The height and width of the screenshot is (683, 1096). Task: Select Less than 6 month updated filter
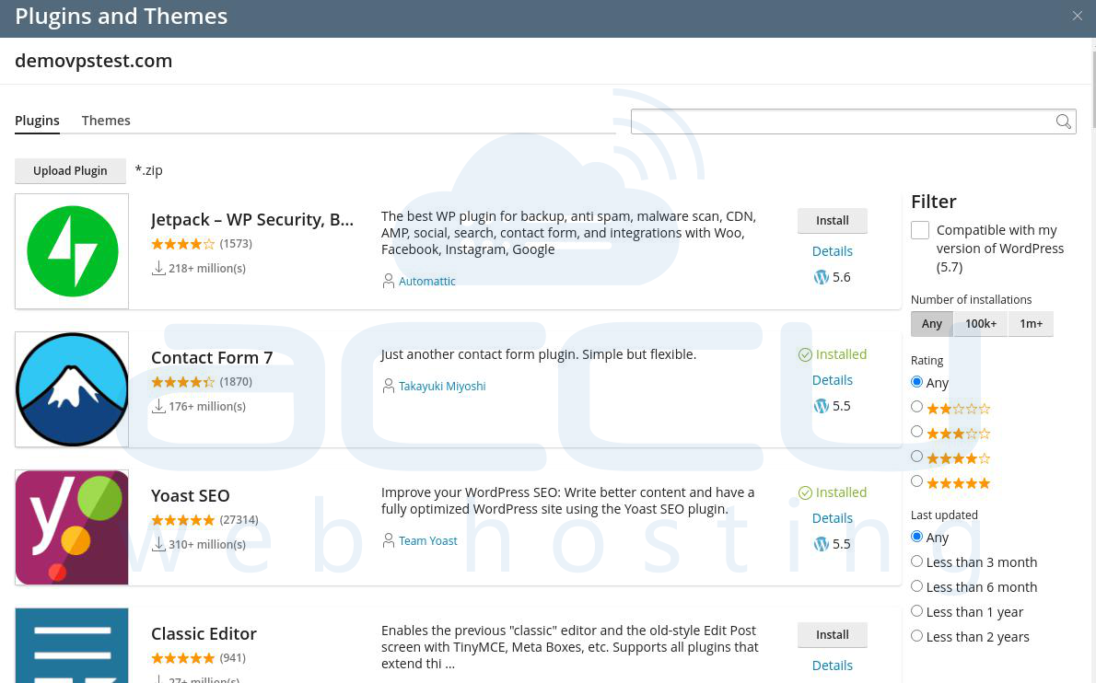(917, 586)
